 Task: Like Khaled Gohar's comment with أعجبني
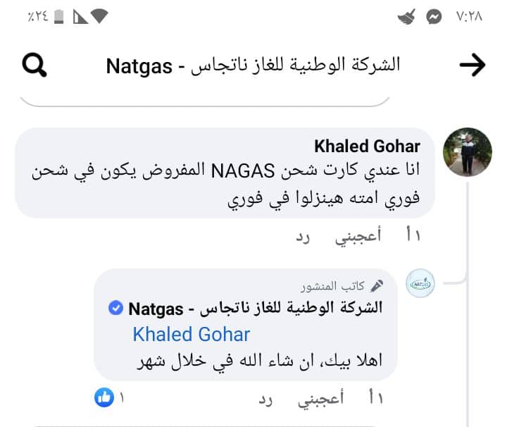point(358,236)
